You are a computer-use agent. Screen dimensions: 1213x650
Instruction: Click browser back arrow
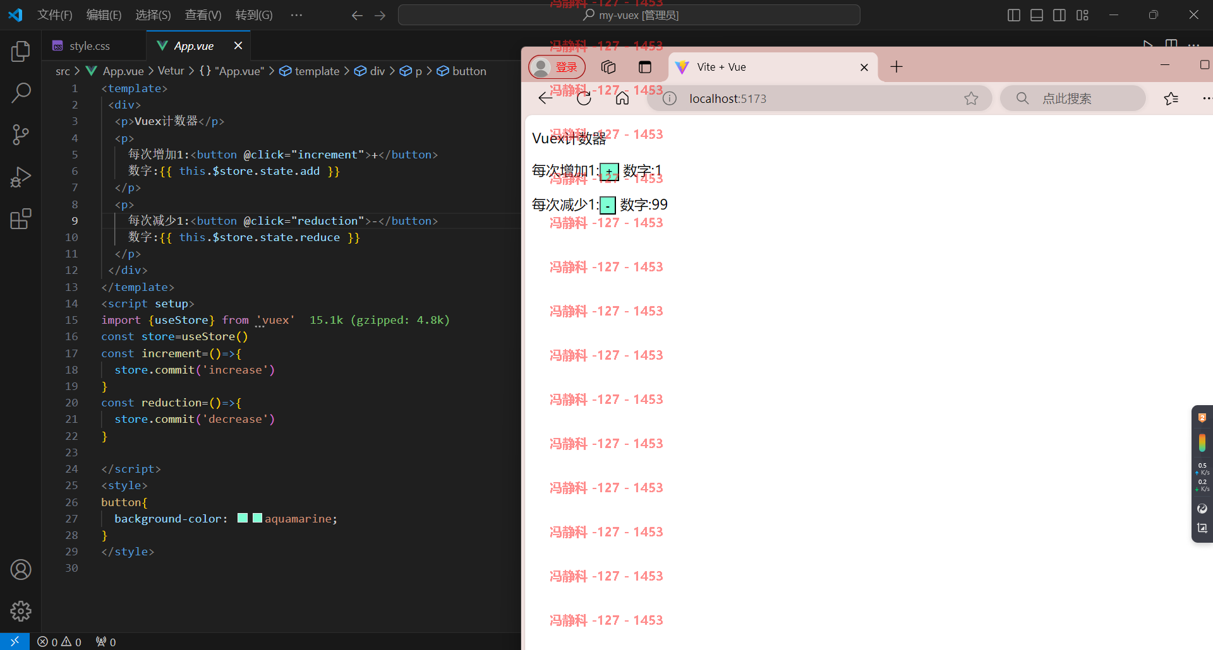(x=545, y=98)
